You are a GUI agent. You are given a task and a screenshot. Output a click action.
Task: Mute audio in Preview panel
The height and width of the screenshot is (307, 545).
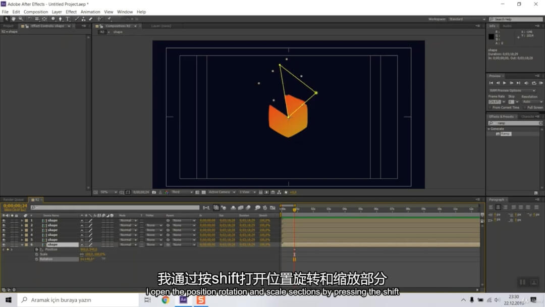tap(526, 83)
